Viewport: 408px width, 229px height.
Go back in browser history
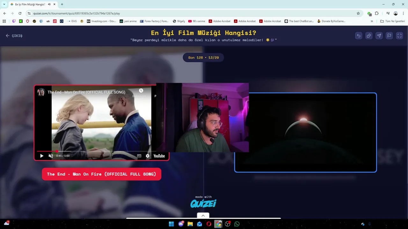click(x=5, y=13)
